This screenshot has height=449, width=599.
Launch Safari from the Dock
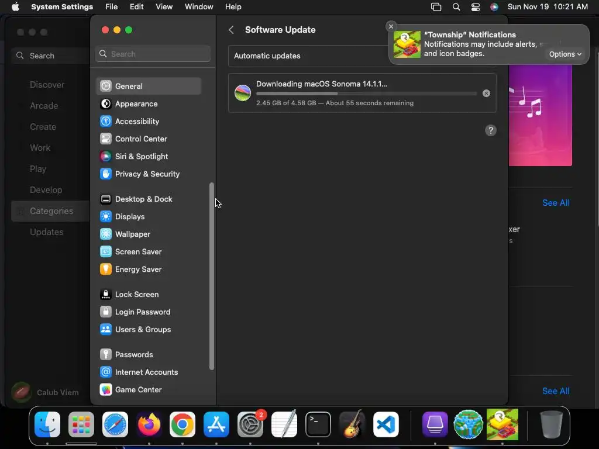(x=115, y=424)
